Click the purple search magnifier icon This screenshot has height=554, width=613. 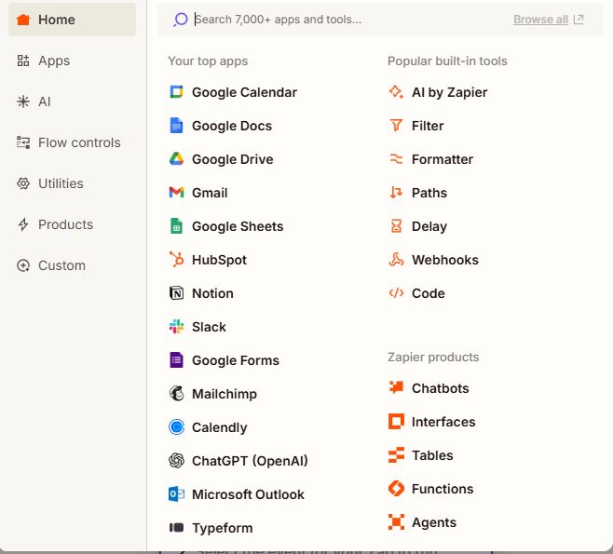pos(180,20)
